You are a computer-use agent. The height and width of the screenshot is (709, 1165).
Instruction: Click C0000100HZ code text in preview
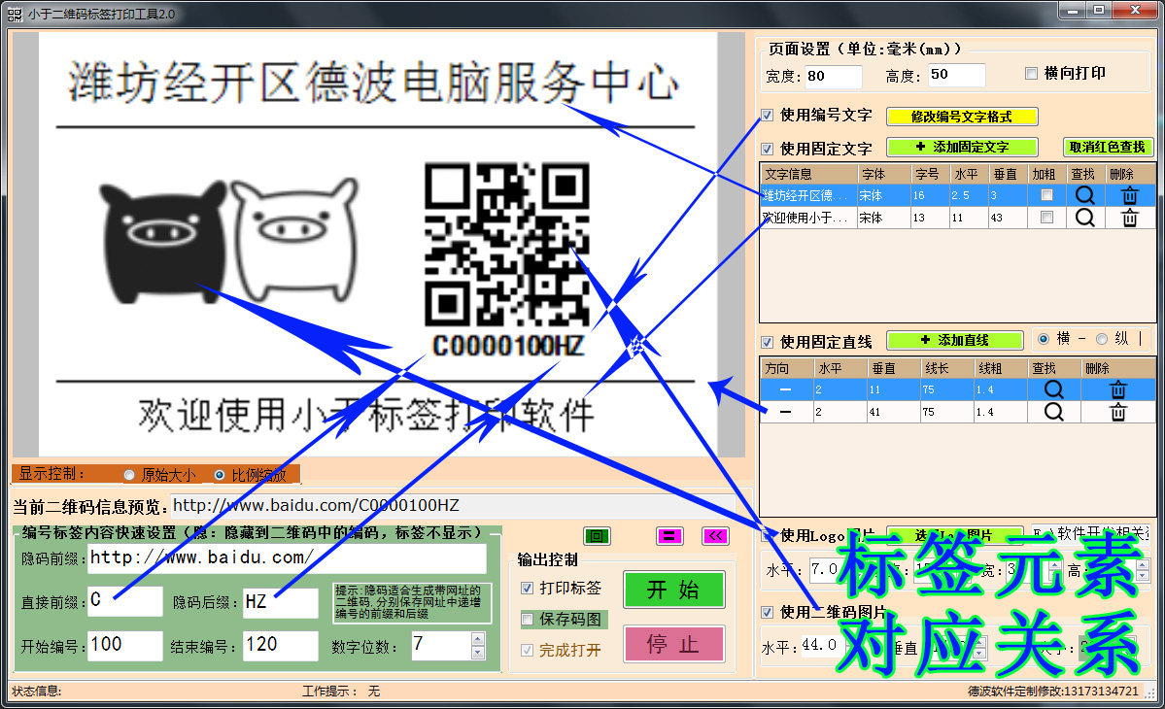point(508,346)
